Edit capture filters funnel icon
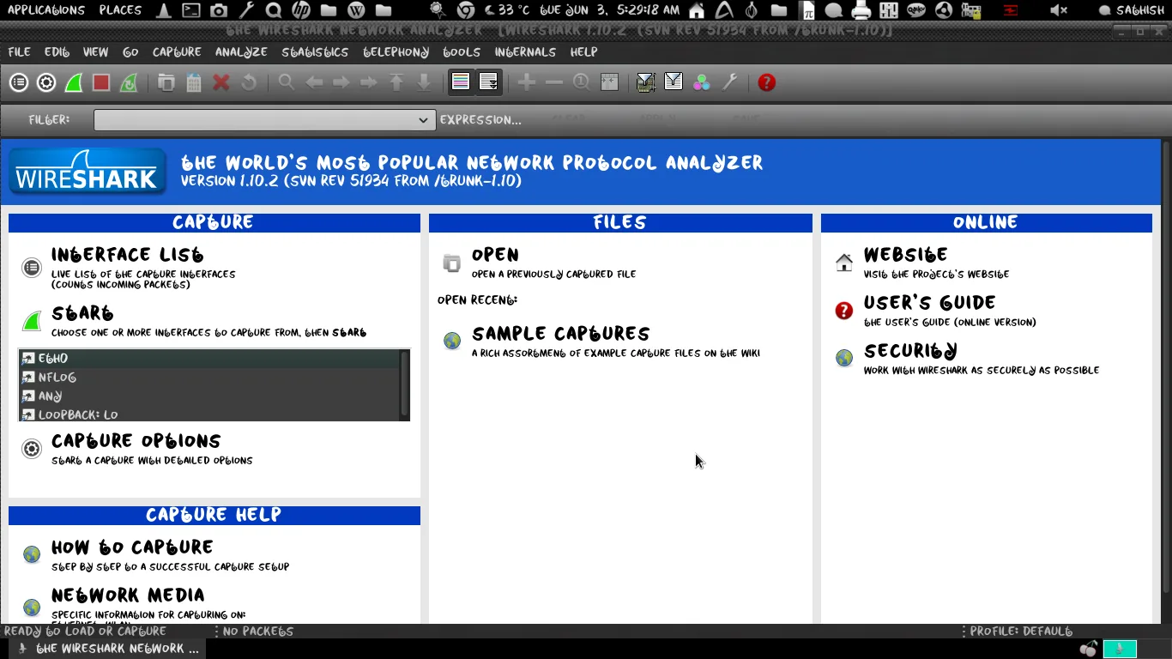The image size is (1172, 659). (646, 82)
